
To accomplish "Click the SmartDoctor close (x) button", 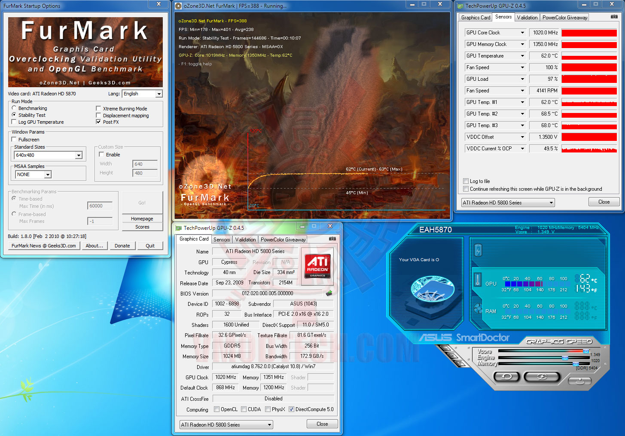I will tap(452, 356).
